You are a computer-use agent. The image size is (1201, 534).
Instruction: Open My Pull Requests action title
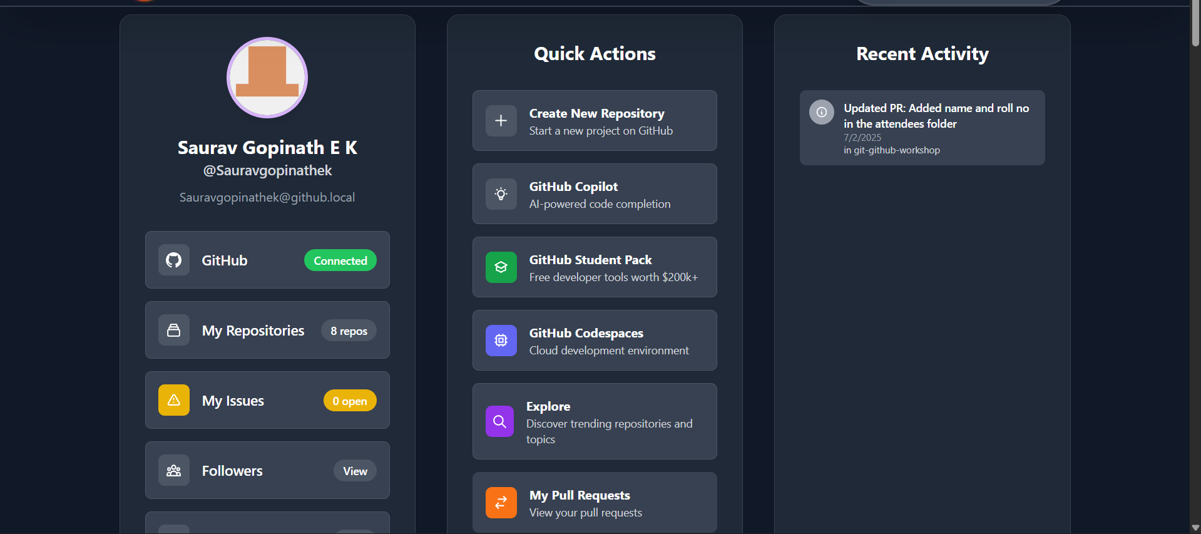click(580, 495)
